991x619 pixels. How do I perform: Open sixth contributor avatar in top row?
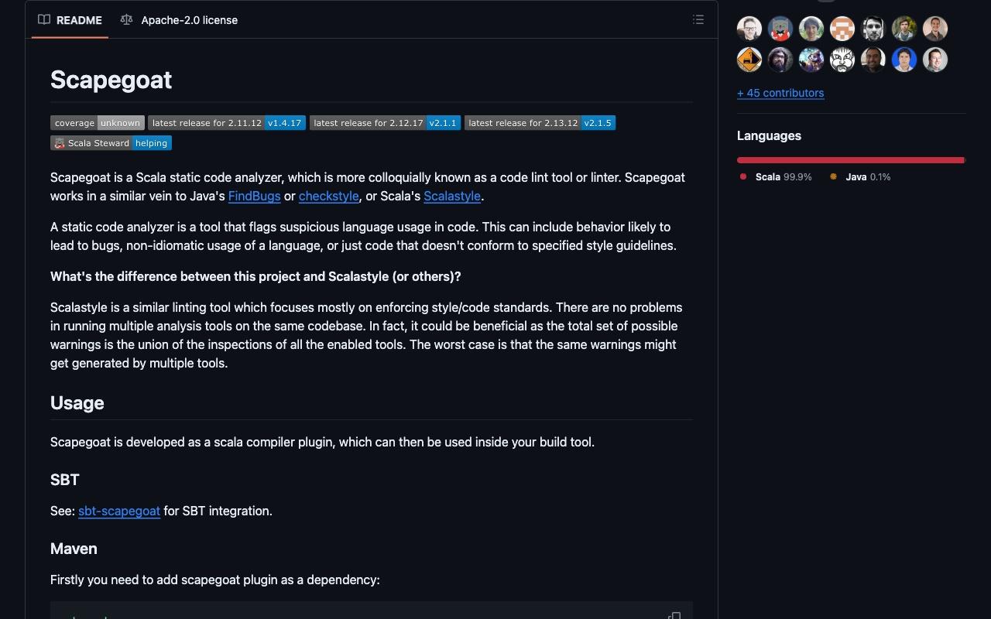point(904,29)
